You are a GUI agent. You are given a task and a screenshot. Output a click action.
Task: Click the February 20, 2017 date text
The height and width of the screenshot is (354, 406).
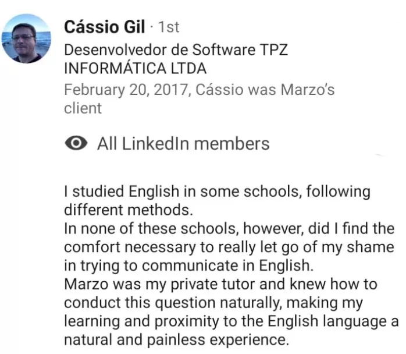click(126, 90)
